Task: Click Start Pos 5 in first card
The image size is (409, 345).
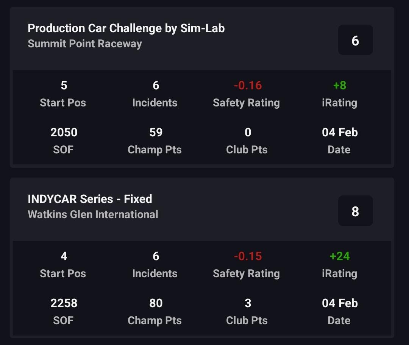Action: click(x=64, y=86)
